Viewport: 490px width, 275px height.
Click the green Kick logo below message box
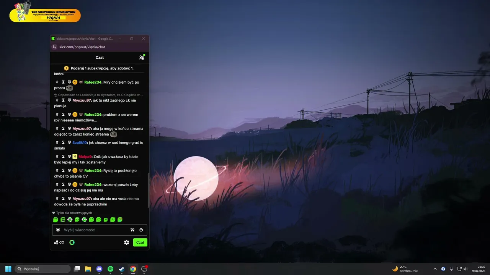72,243
